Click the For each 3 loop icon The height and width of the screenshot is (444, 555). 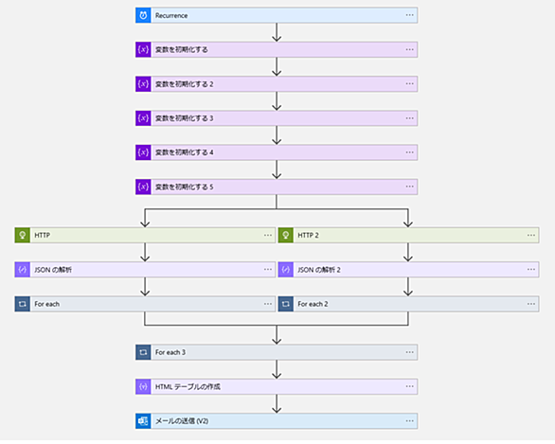(x=143, y=352)
